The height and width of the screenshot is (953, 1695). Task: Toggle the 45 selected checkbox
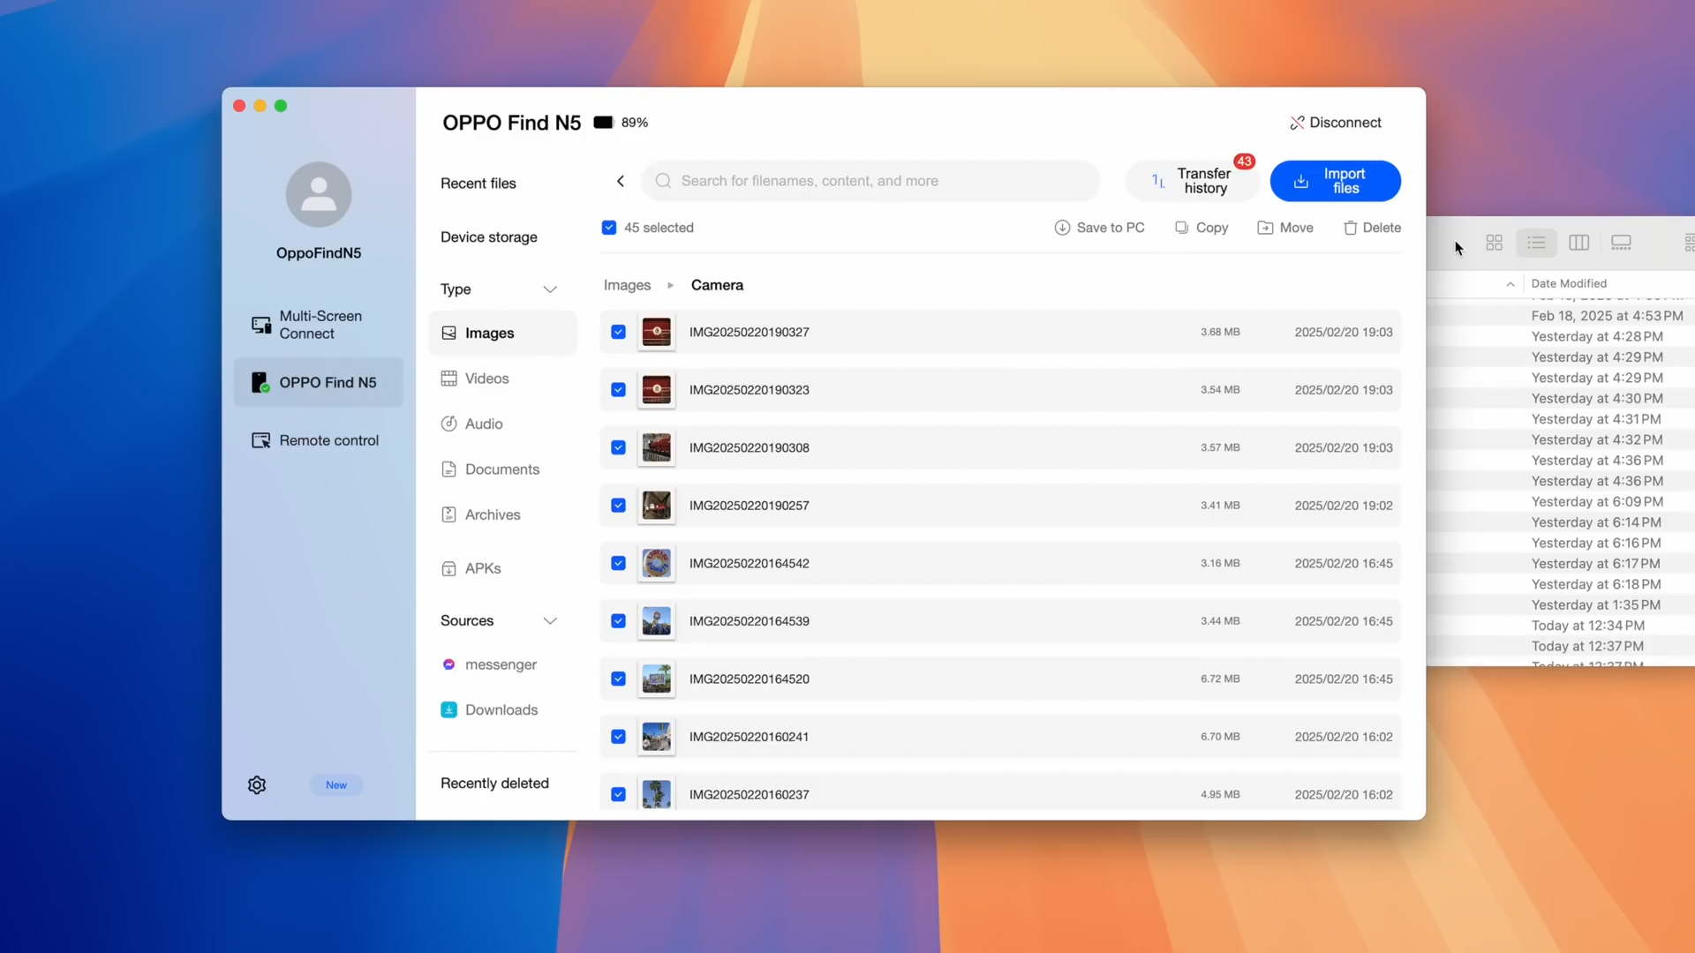[x=610, y=227]
